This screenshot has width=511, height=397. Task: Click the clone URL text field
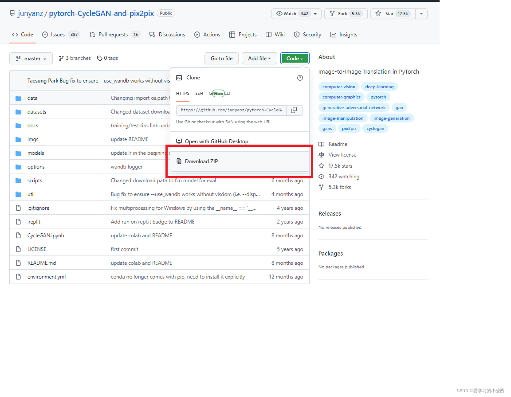[x=232, y=110]
